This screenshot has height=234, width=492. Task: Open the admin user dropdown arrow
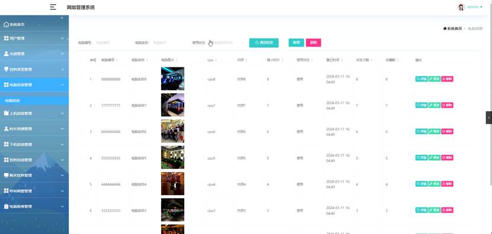coord(481,7)
